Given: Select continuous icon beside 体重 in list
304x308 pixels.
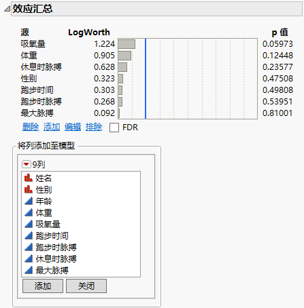Looking at the screenshot, I should (x=29, y=212).
